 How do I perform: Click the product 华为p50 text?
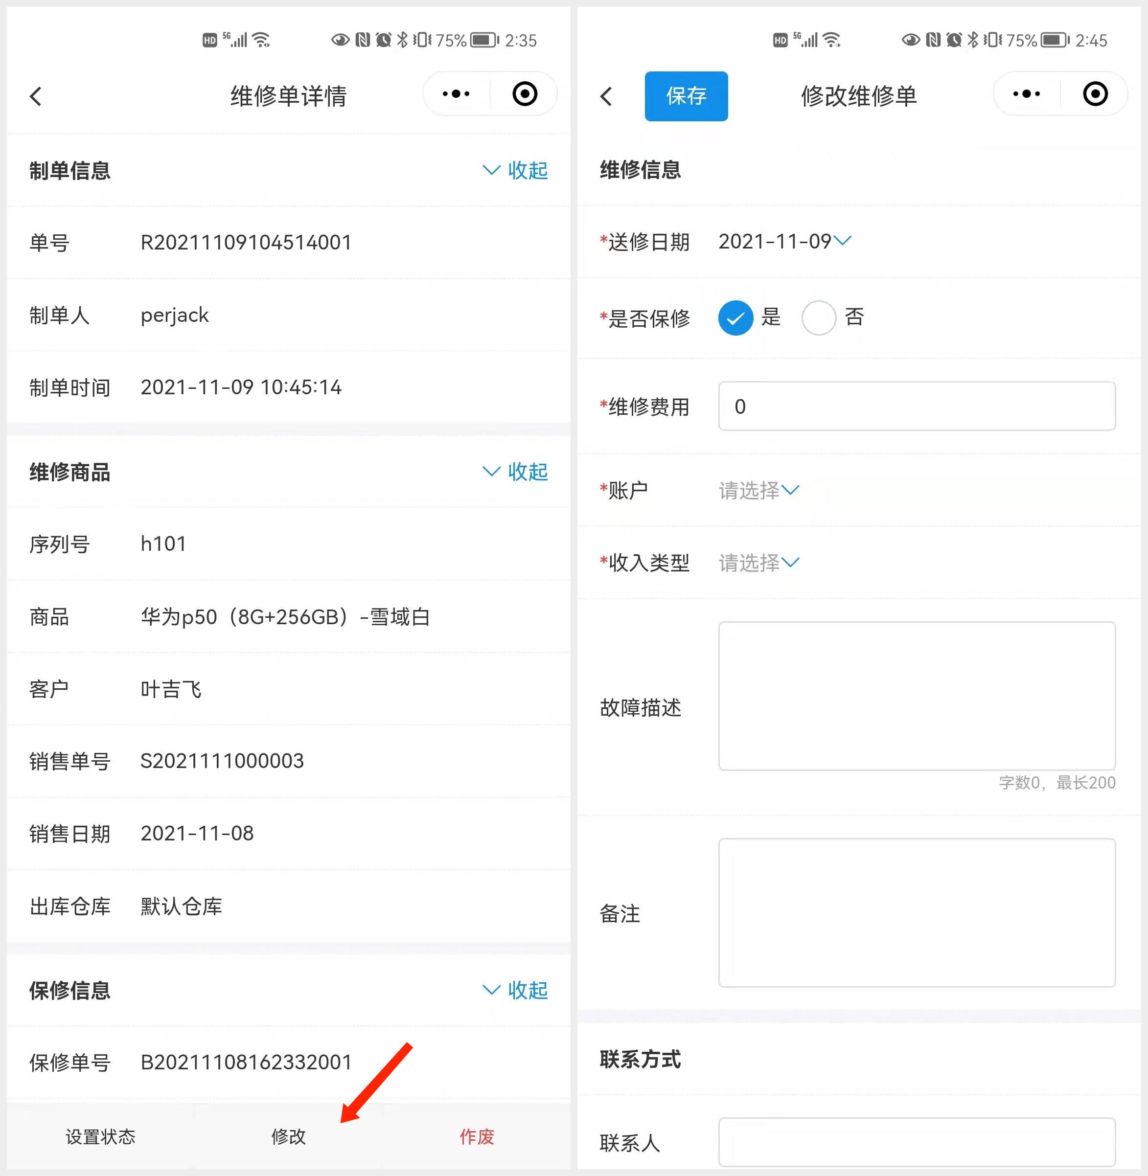click(285, 617)
